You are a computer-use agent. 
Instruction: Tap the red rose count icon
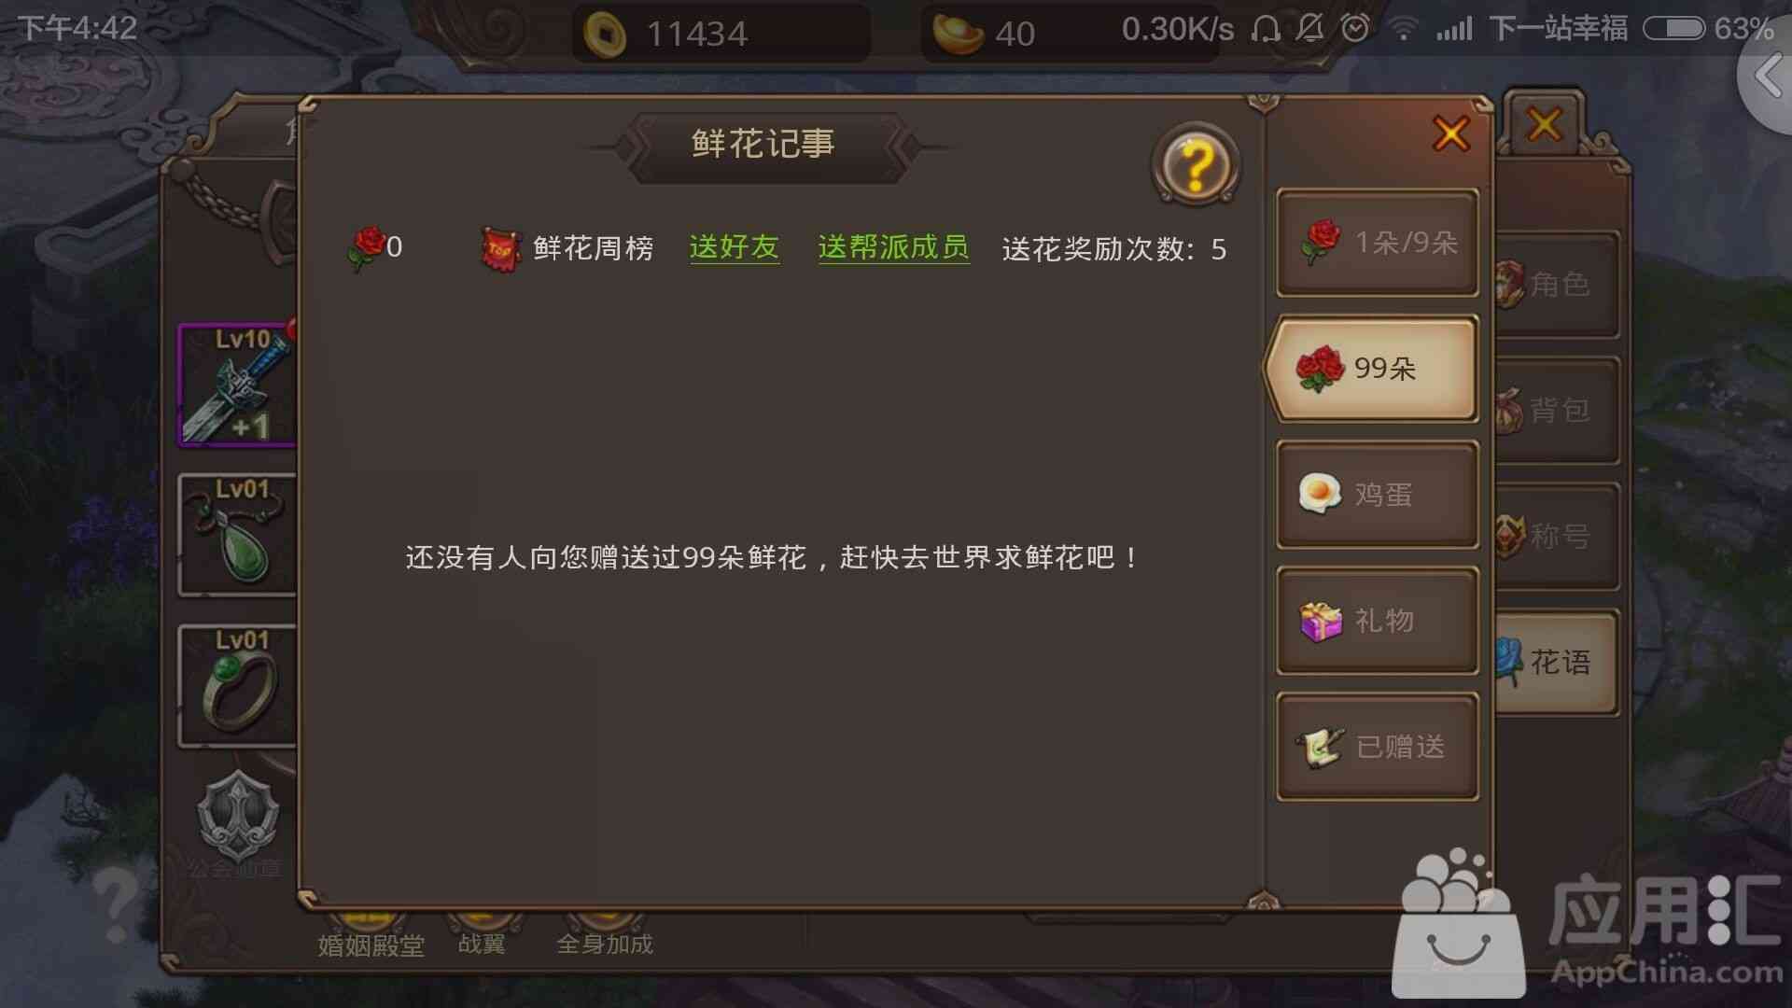pyautogui.click(x=368, y=247)
